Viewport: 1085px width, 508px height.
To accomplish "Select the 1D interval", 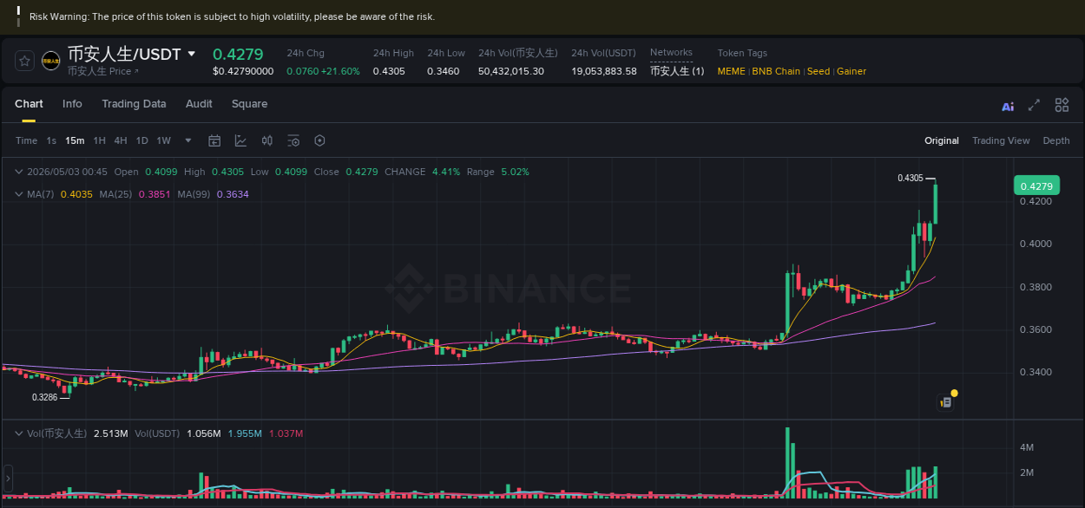I will pyautogui.click(x=141, y=140).
